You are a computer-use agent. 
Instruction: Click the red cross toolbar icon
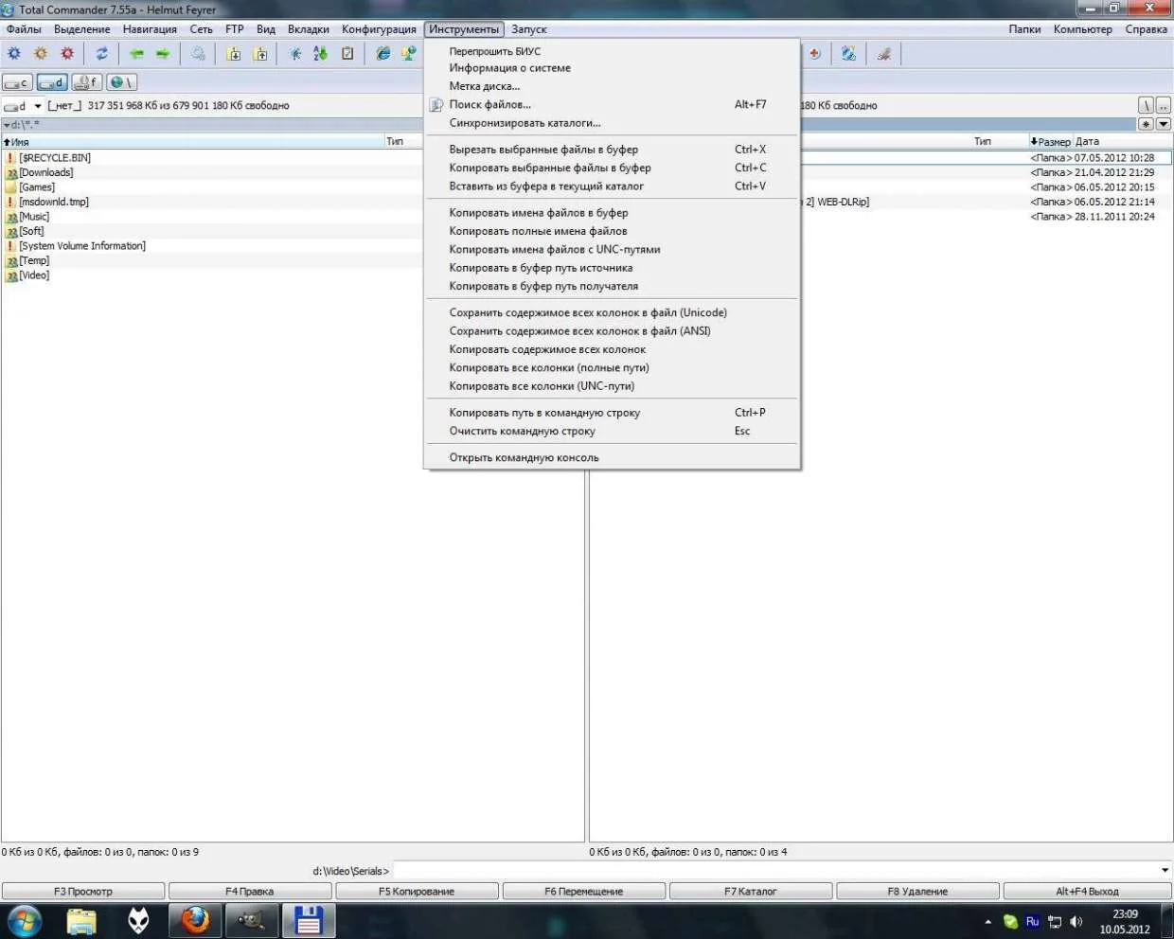814,54
